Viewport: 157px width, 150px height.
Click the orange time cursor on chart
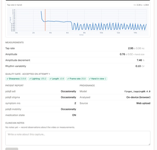pyautogui.click(x=45, y=20)
